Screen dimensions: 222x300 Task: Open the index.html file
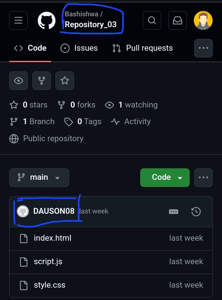coord(52,238)
